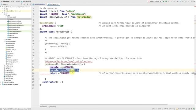The height and width of the screenshot is (110, 196).
Task: Click the LF line separator status item
Action: [163, 109]
